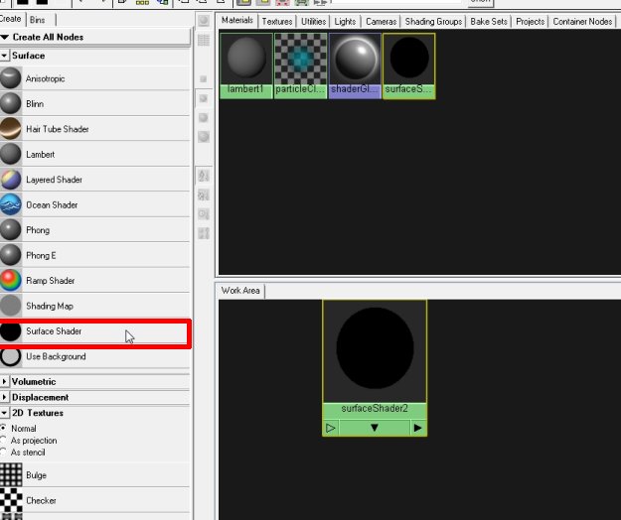
Task: Collapse the Surface section
Action: tap(4, 56)
